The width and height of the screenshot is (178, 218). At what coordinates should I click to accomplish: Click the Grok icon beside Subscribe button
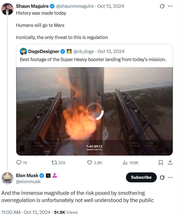162,177
